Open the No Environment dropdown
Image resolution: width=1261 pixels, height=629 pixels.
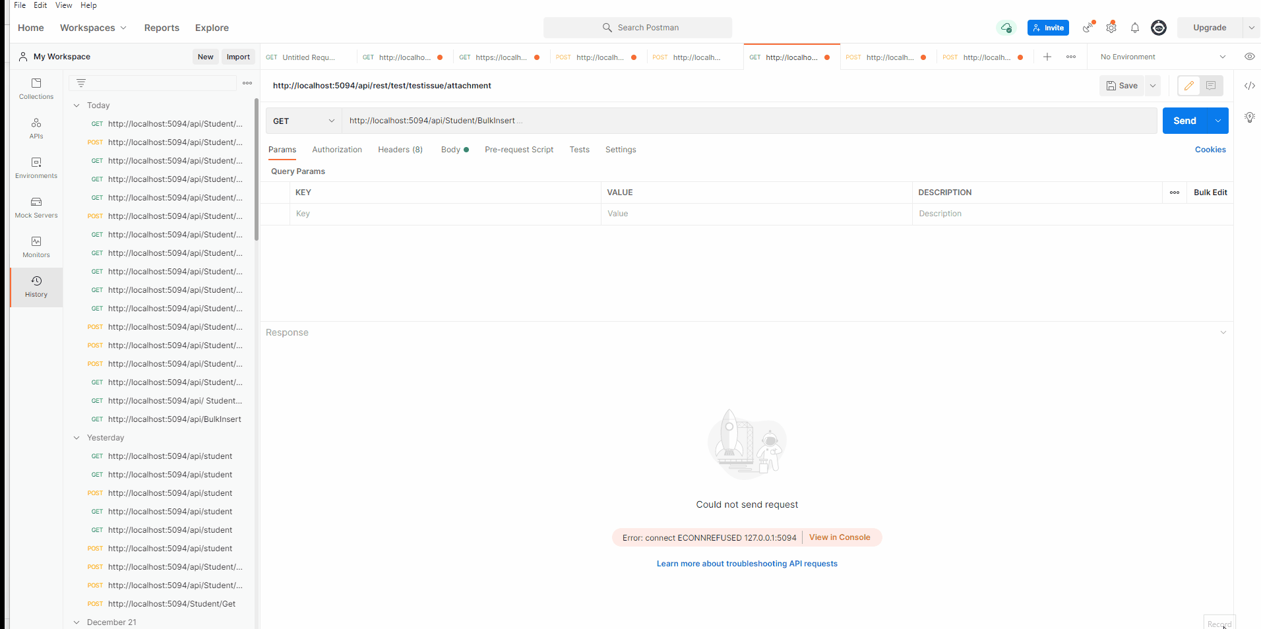pyautogui.click(x=1161, y=57)
